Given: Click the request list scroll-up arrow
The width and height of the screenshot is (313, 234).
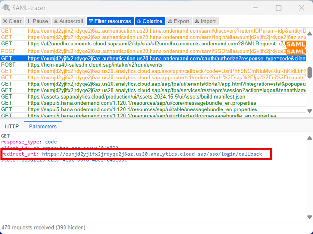Looking at the screenshot, I should [309, 33].
